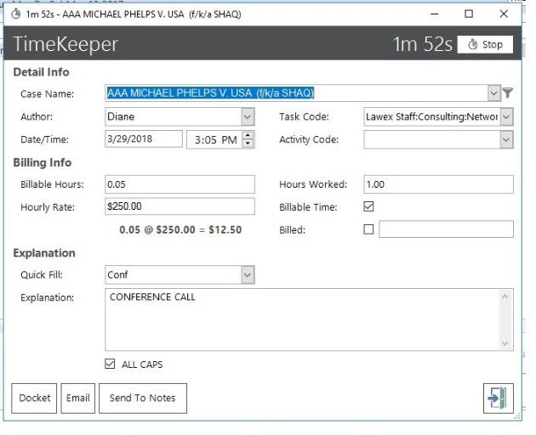The height and width of the screenshot is (435, 536).
Task: Uncheck the Billable Time checkbox
Action: (368, 206)
